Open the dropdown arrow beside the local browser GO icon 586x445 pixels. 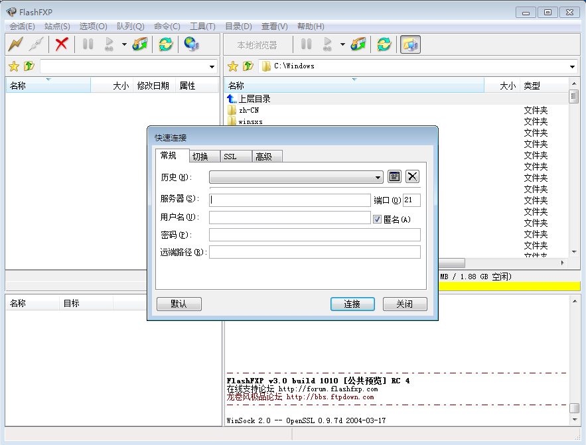[x=342, y=44]
